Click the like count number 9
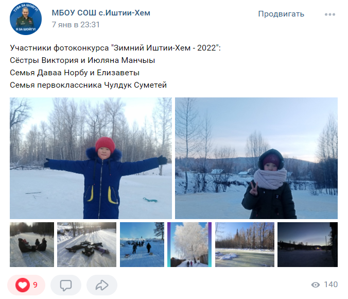 [36, 285]
